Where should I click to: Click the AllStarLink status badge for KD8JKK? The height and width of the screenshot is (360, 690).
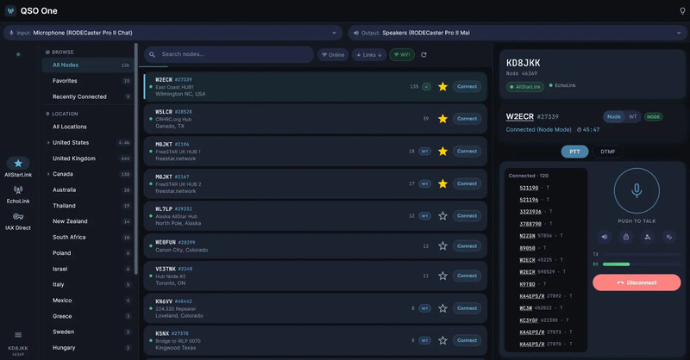[525, 87]
